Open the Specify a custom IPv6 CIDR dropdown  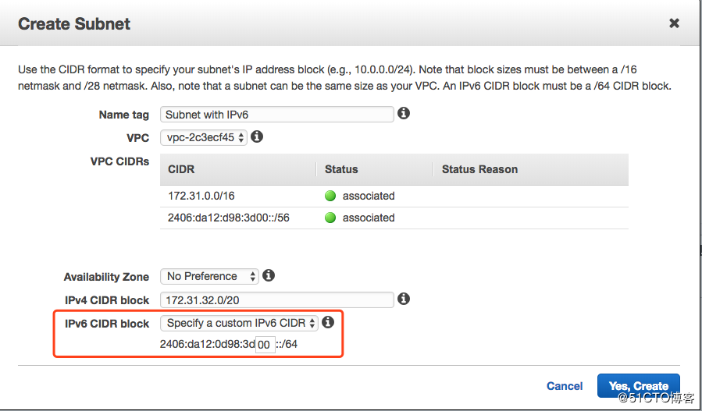(x=239, y=323)
